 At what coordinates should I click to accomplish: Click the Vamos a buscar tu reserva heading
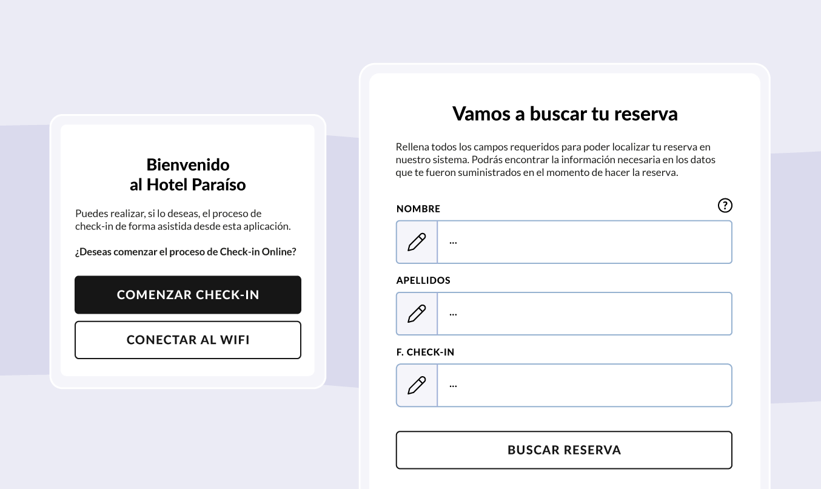pos(565,113)
